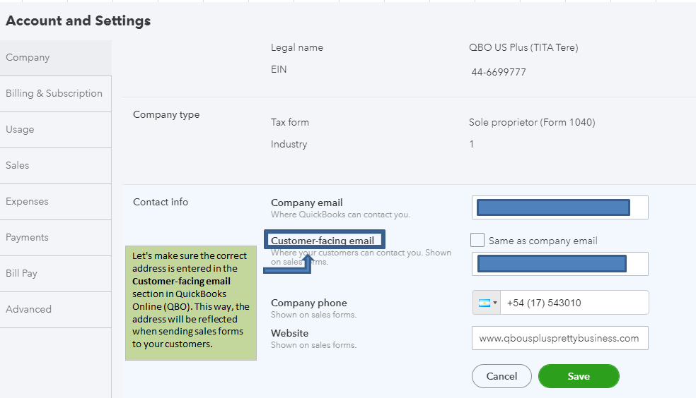Open the phone country flag dropdown
The height and width of the screenshot is (398, 696).
click(487, 303)
